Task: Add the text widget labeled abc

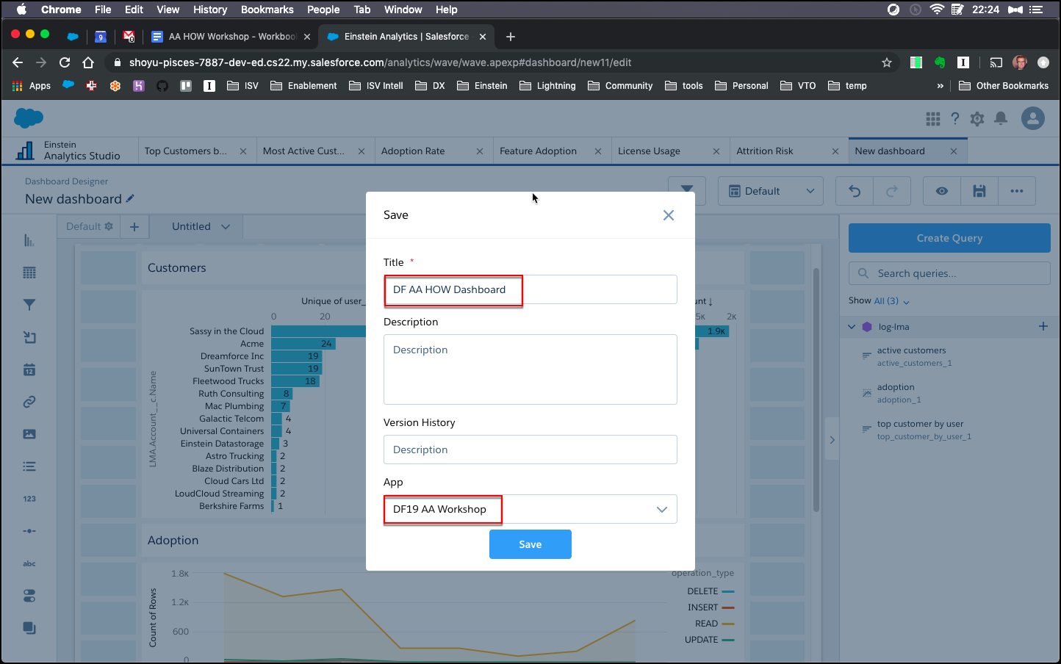Action: [29, 563]
